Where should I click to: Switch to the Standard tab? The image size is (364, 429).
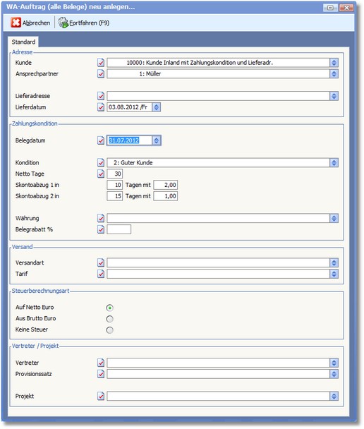(x=23, y=42)
